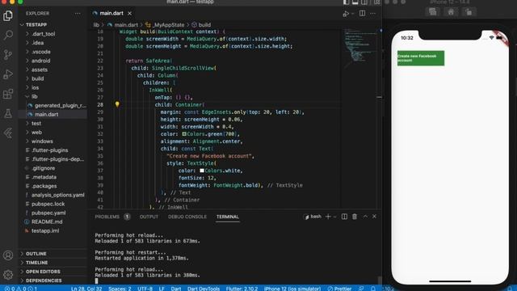The width and height of the screenshot is (517, 291).
Task: Open terminal launch profile dropdown arrow
Action: click(335, 217)
